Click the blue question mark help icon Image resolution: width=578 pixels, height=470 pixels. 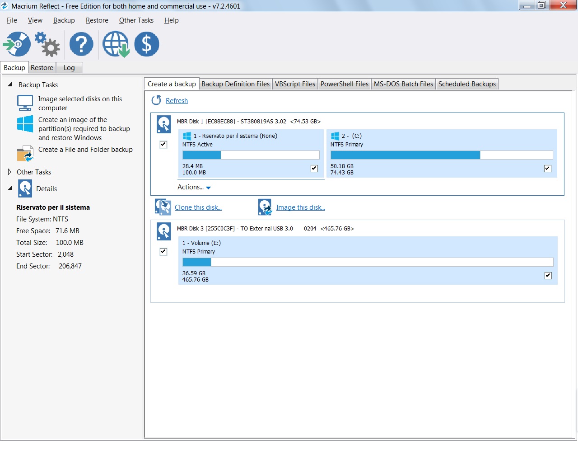pos(81,44)
